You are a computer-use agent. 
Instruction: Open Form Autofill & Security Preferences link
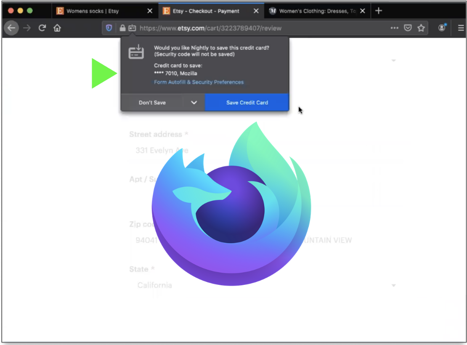(x=199, y=82)
